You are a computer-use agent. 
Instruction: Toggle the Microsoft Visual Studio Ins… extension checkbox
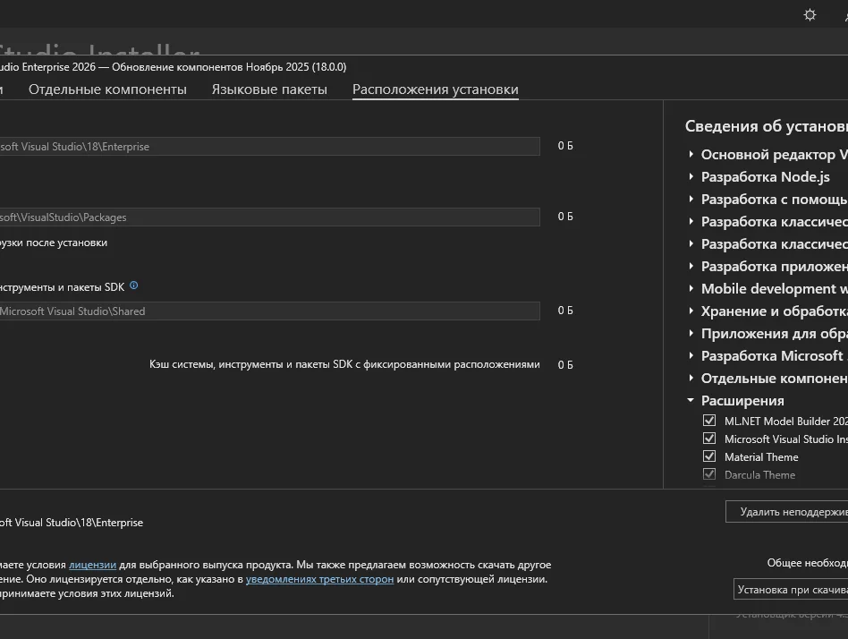pos(709,439)
